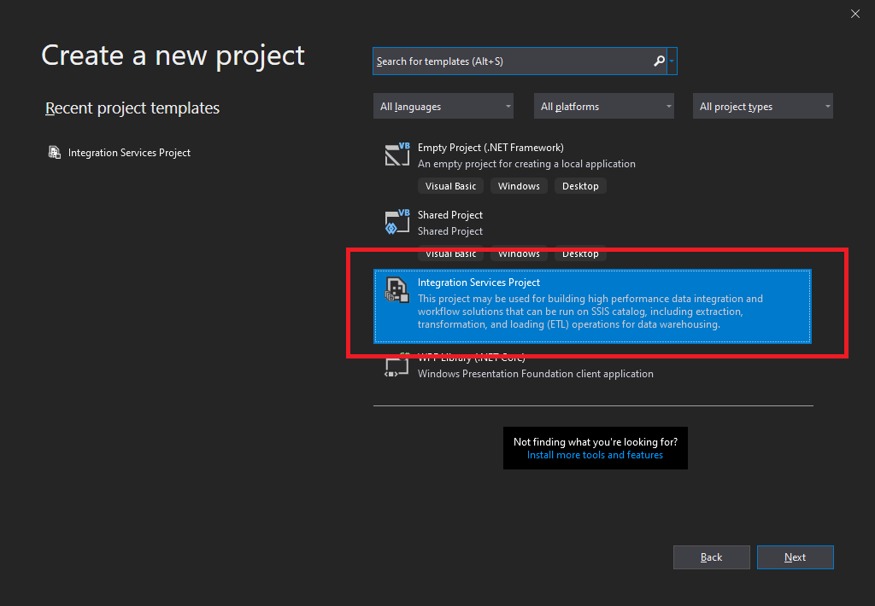The width and height of the screenshot is (875, 606).
Task: Expand the All languages dropdown
Action: [443, 106]
